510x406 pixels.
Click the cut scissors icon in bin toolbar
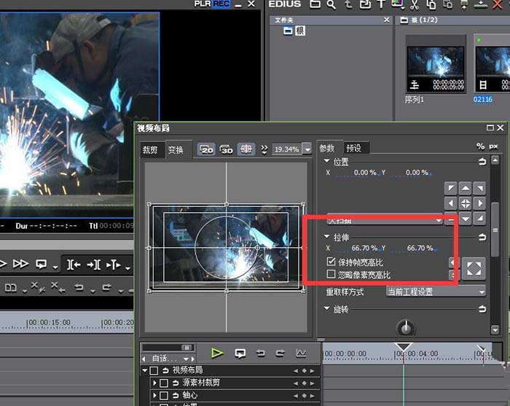(414, 5)
